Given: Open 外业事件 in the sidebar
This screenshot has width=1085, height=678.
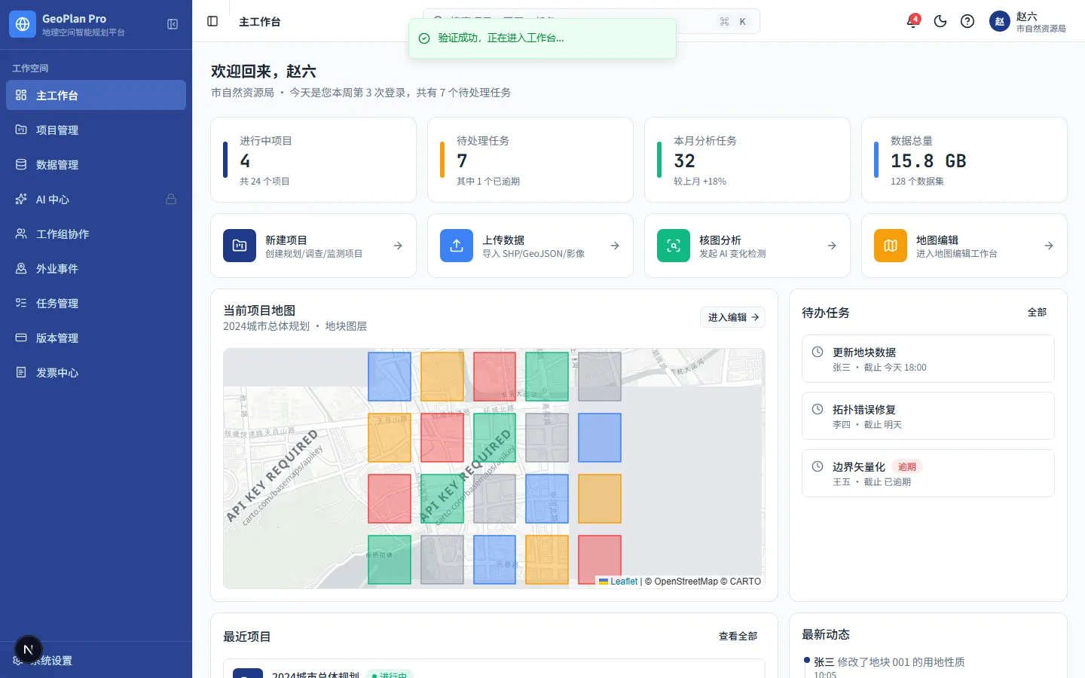Looking at the screenshot, I should 96,268.
